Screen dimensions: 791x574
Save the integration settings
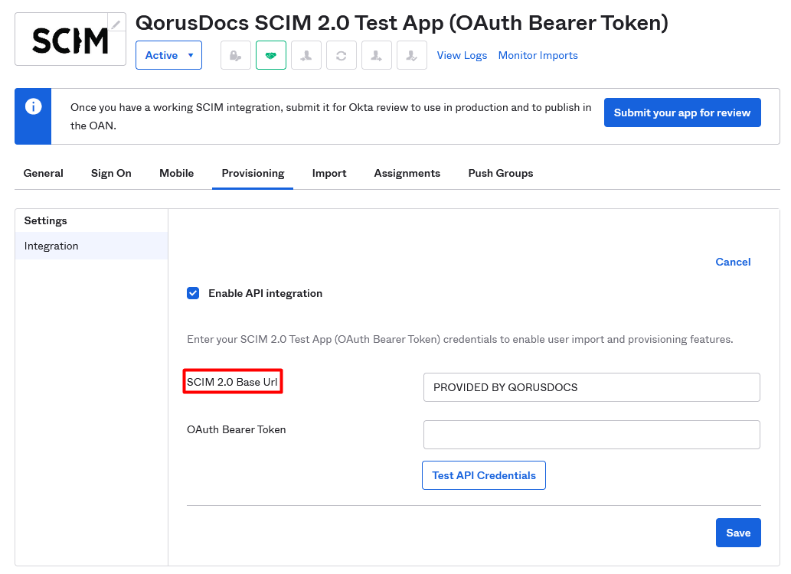point(738,533)
